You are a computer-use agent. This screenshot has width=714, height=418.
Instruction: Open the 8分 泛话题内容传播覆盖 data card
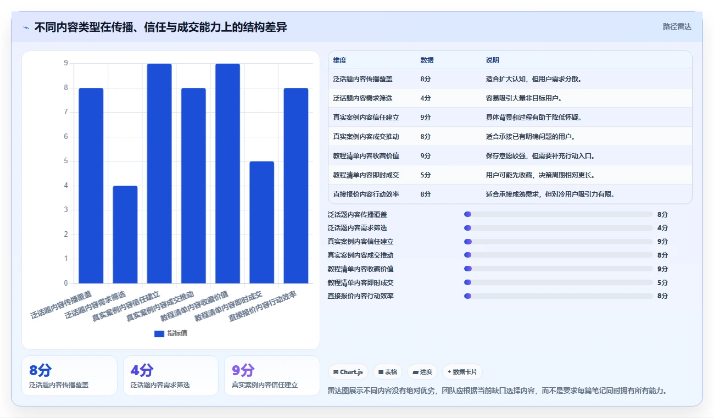coord(69,376)
